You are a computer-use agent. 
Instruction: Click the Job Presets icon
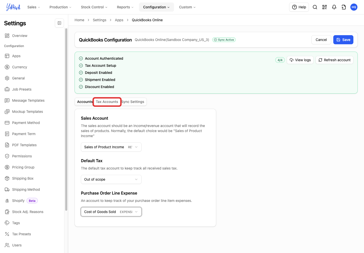click(7, 89)
